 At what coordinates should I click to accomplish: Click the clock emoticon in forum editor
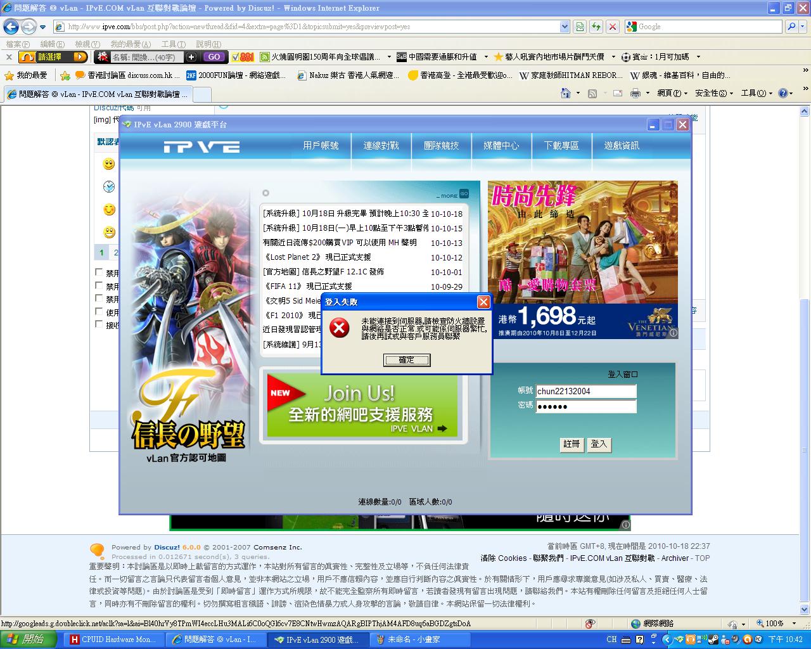click(x=109, y=186)
